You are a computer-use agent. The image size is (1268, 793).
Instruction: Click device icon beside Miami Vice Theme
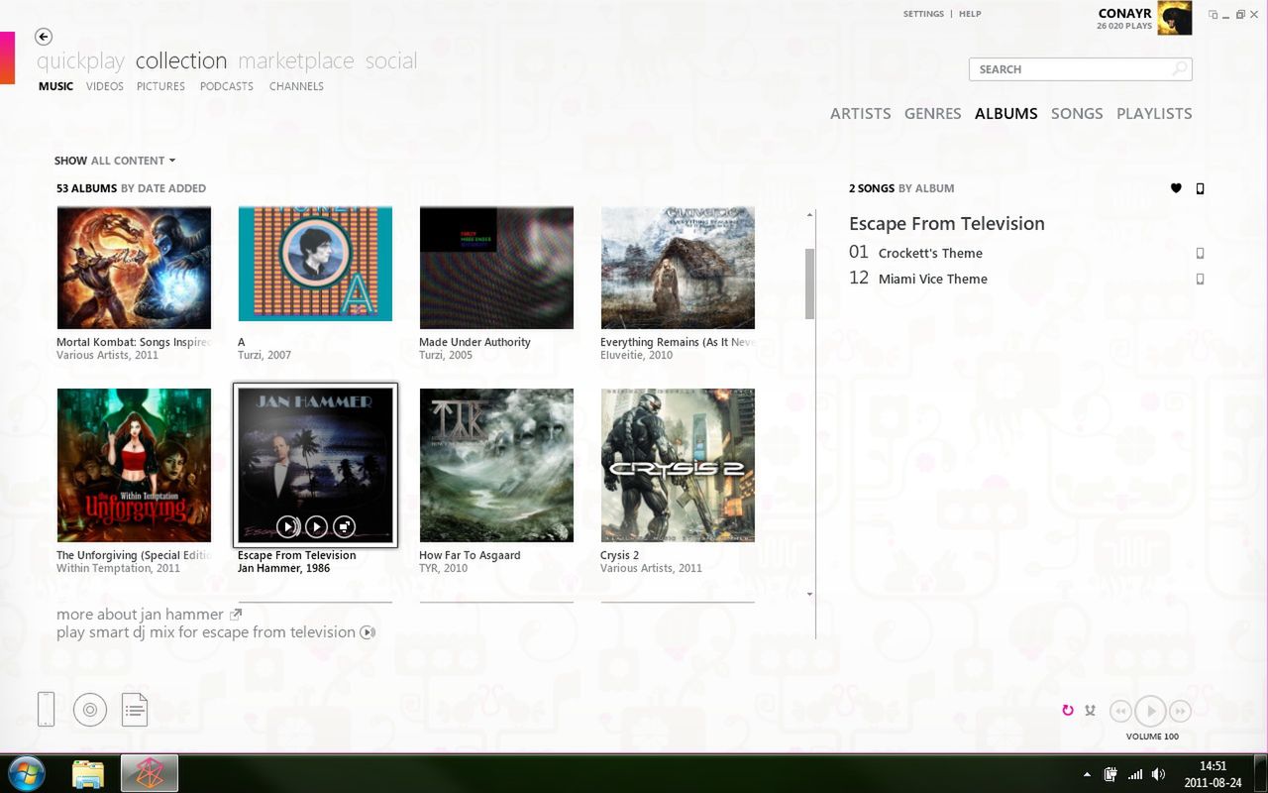[1200, 279]
